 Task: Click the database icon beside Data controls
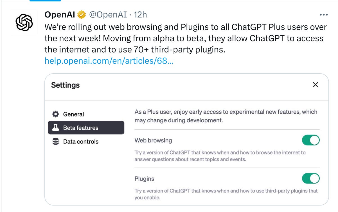tap(56, 142)
